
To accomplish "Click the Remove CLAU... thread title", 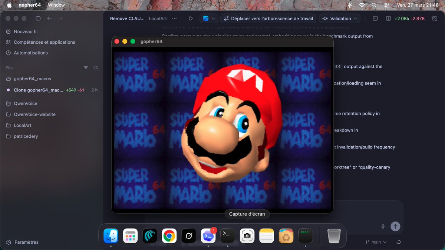I will [x=127, y=19].
